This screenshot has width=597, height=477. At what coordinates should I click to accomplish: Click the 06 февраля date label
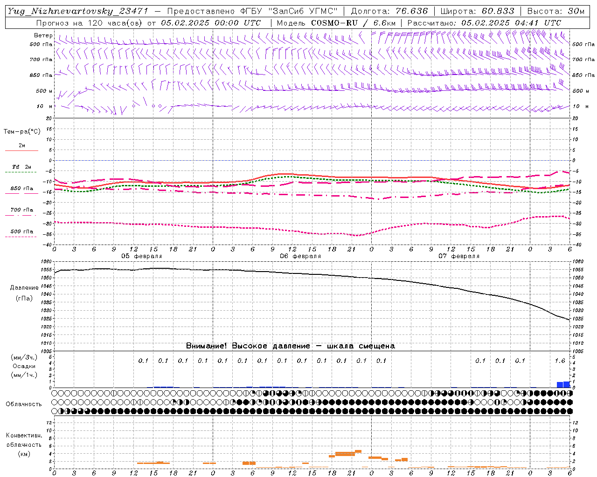[300, 256]
